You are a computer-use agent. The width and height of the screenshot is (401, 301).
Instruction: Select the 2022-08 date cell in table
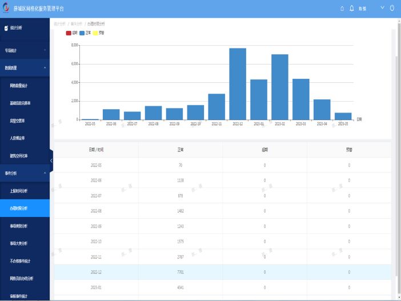pyautogui.click(x=96, y=211)
